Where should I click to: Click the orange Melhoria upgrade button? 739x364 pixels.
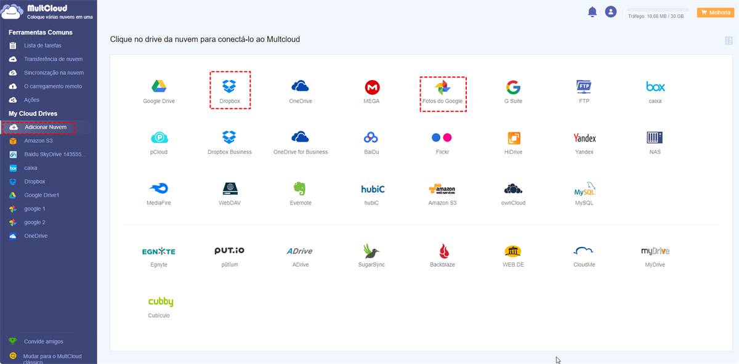pos(715,12)
